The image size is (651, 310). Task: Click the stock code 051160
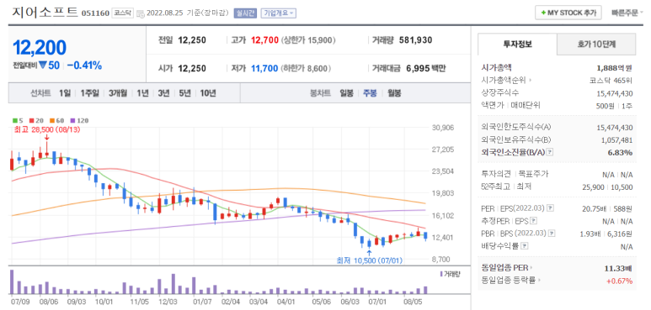[95, 13]
